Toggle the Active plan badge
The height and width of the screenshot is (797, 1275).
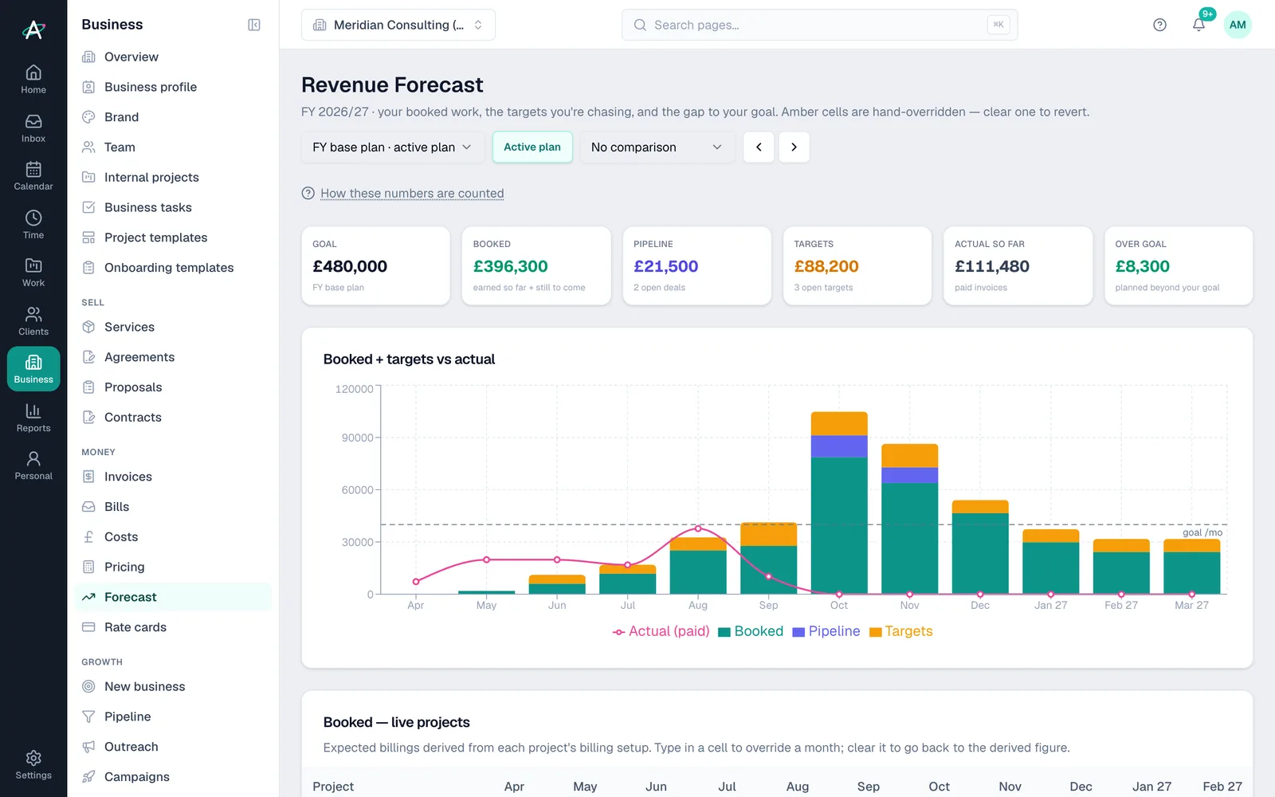coord(532,147)
